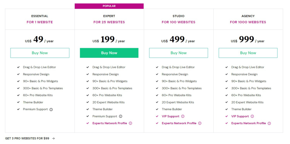Click info icon beside Expert Premium Support
This screenshot has width=290, height=144.
[x=121, y=116]
